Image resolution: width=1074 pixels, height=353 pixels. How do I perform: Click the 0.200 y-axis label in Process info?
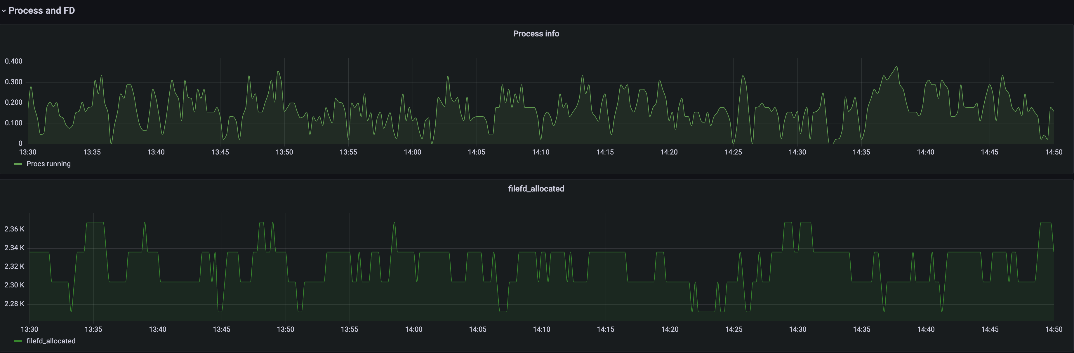(x=14, y=102)
